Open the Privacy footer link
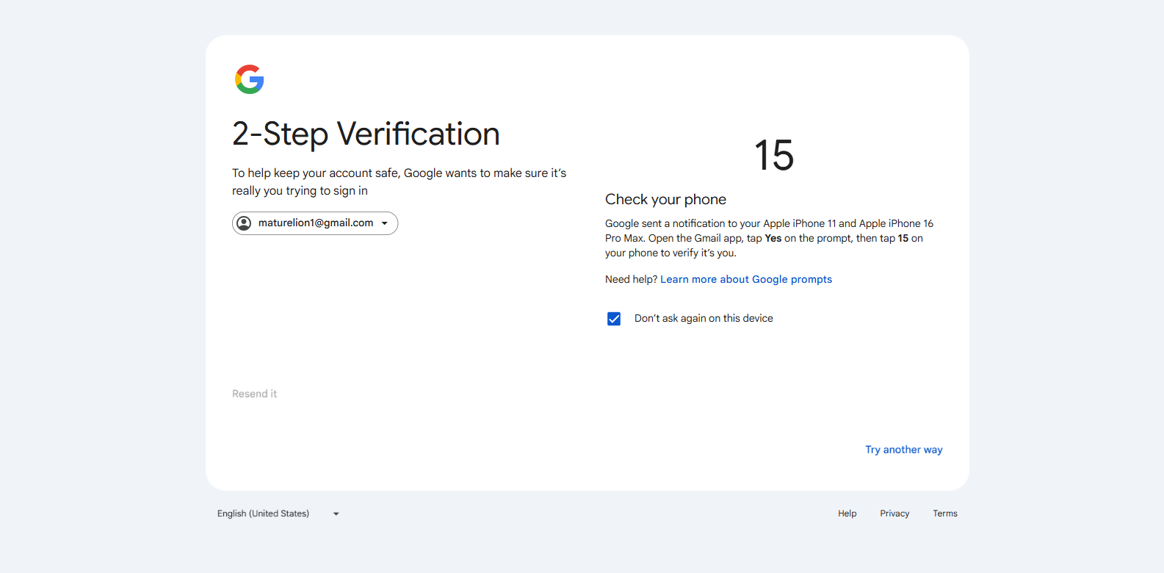The width and height of the screenshot is (1164, 573). click(x=894, y=513)
